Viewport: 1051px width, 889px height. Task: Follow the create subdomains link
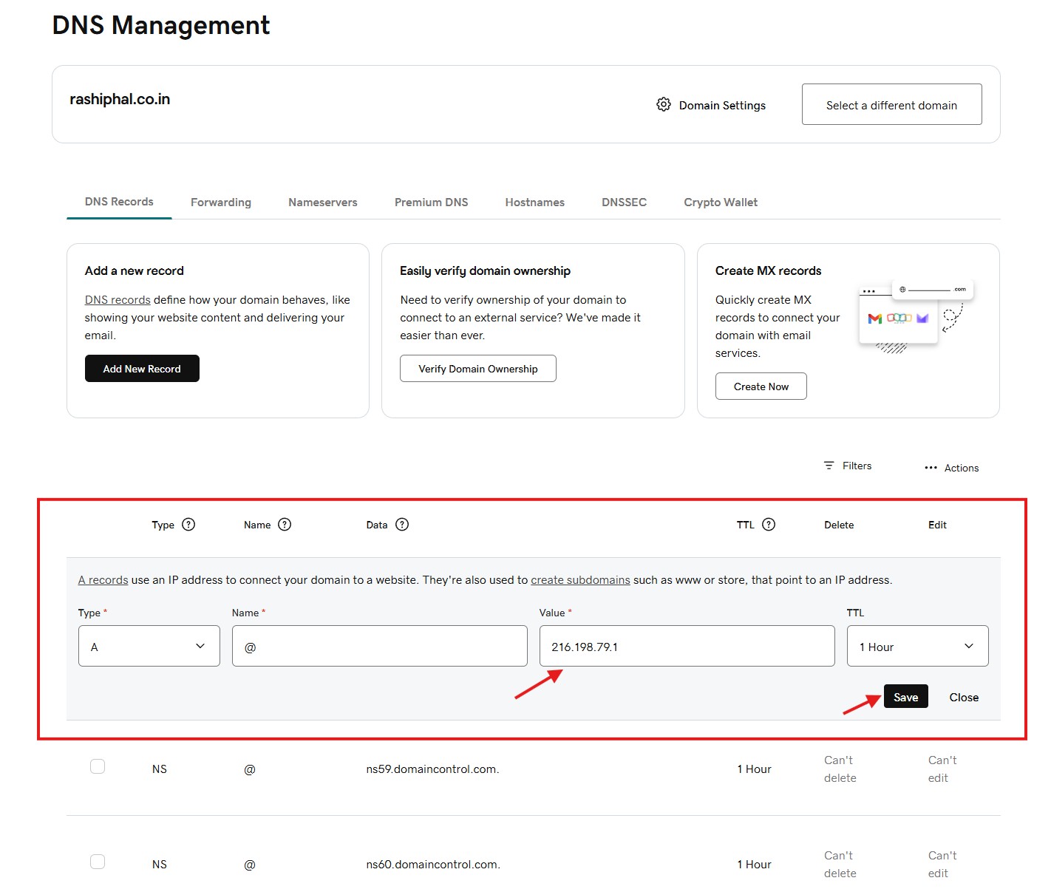pyautogui.click(x=580, y=580)
